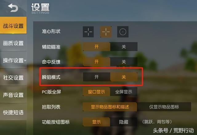The image size is (197, 135).
Task: Set 瞬狙模式 to 关
Action: coord(124,77)
